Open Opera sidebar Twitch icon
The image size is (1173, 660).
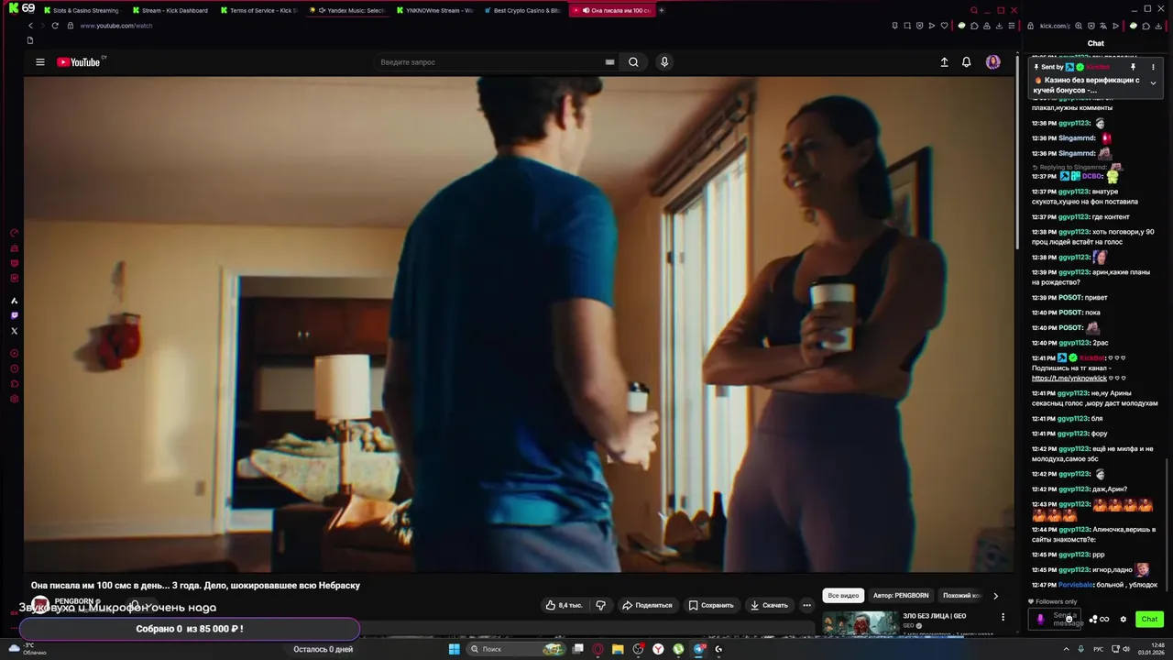pos(14,315)
